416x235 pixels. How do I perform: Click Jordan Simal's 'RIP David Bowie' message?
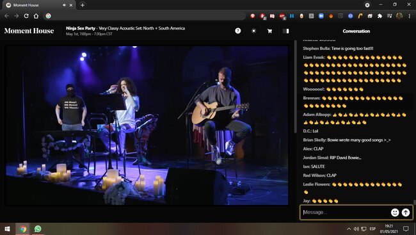coord(346,158)
